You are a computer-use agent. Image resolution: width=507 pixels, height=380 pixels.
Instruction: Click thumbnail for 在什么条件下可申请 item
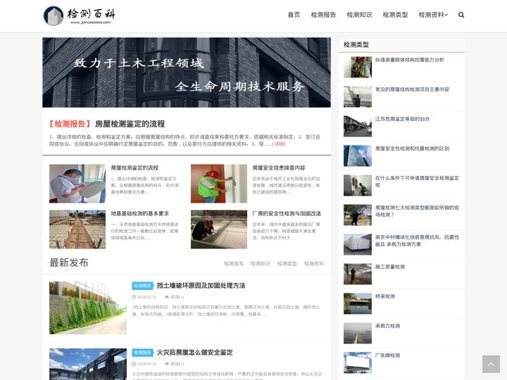click(x=358, y=186)
